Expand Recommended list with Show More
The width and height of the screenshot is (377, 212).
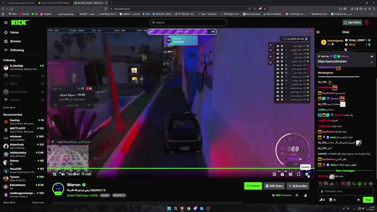click(9, 203)
